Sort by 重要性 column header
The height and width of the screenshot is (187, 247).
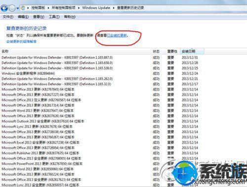click(172, 51)
